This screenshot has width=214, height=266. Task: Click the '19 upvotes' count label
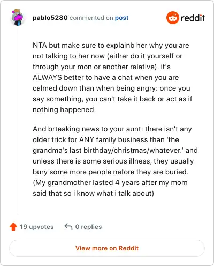[x=36, y=227]
